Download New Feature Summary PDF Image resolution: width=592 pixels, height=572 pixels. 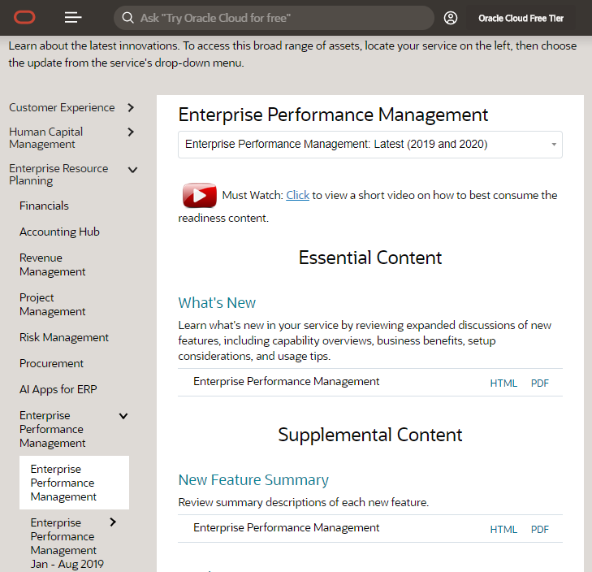[540, 529]
